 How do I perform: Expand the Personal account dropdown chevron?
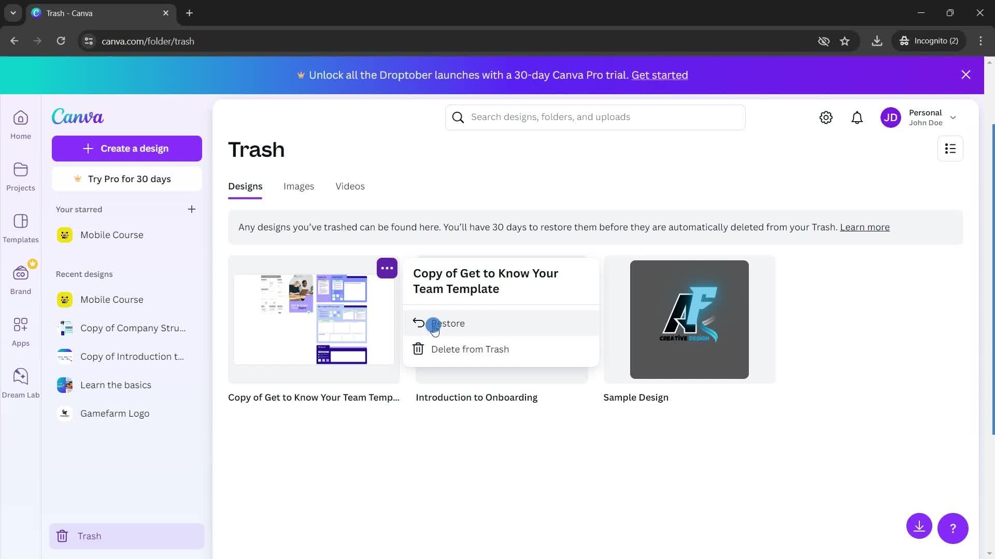(953, 117)
